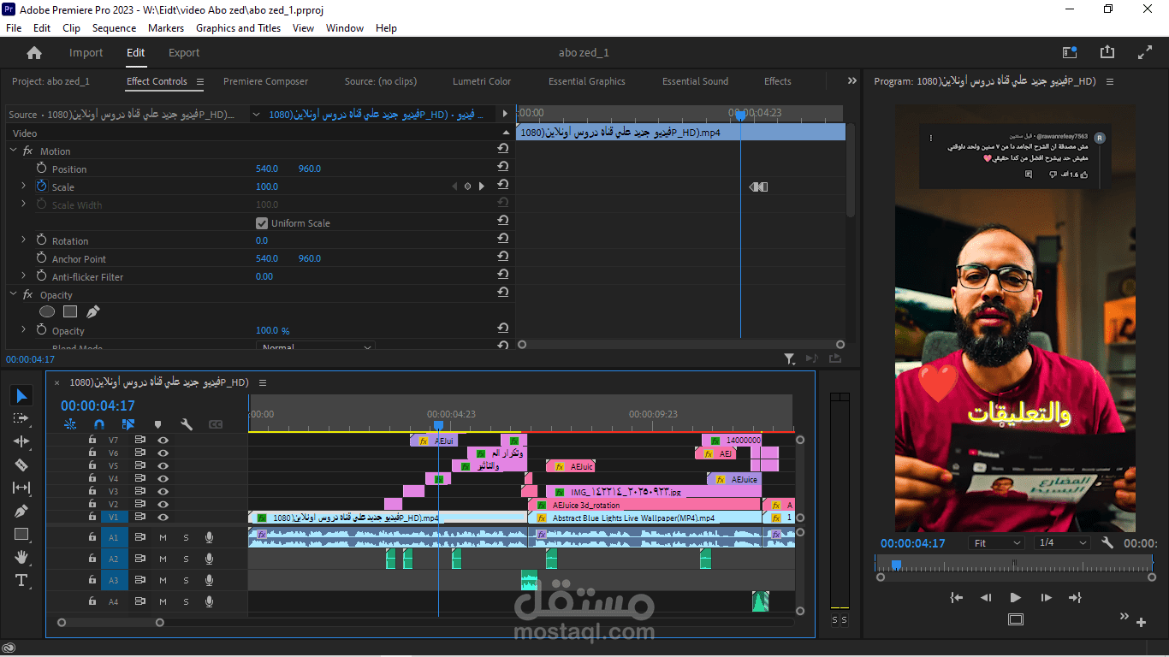Add a Scale keyframe diamond

click(467, 186)
